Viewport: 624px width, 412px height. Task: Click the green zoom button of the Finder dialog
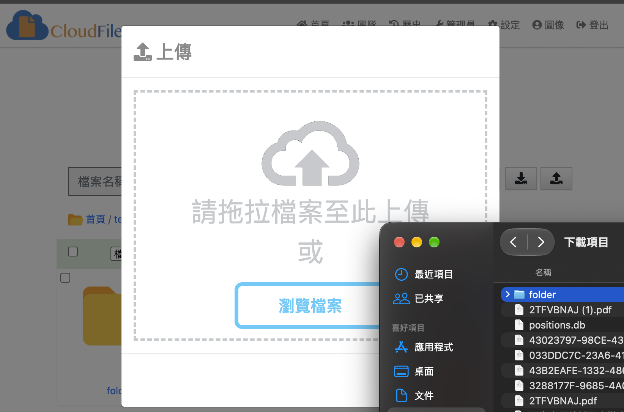(434, 242)
